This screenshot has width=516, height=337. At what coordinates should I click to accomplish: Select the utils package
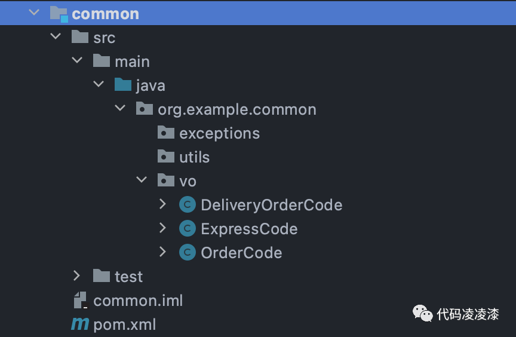[194, 157]
